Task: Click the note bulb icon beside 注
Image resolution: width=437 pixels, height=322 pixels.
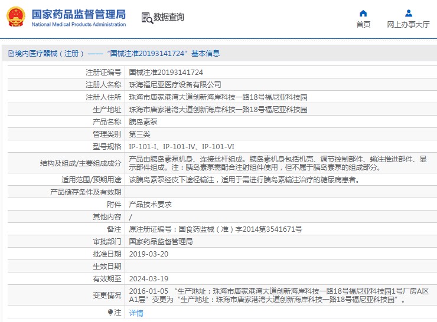Action: [x=110, y=312]
